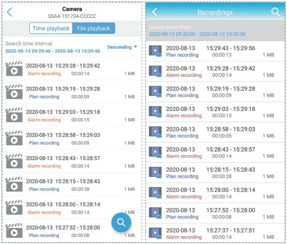This screenshot has height=244, width=287.
Task: Click the Recordings header title
Action: pyautogui.click(x=215, y=12)
